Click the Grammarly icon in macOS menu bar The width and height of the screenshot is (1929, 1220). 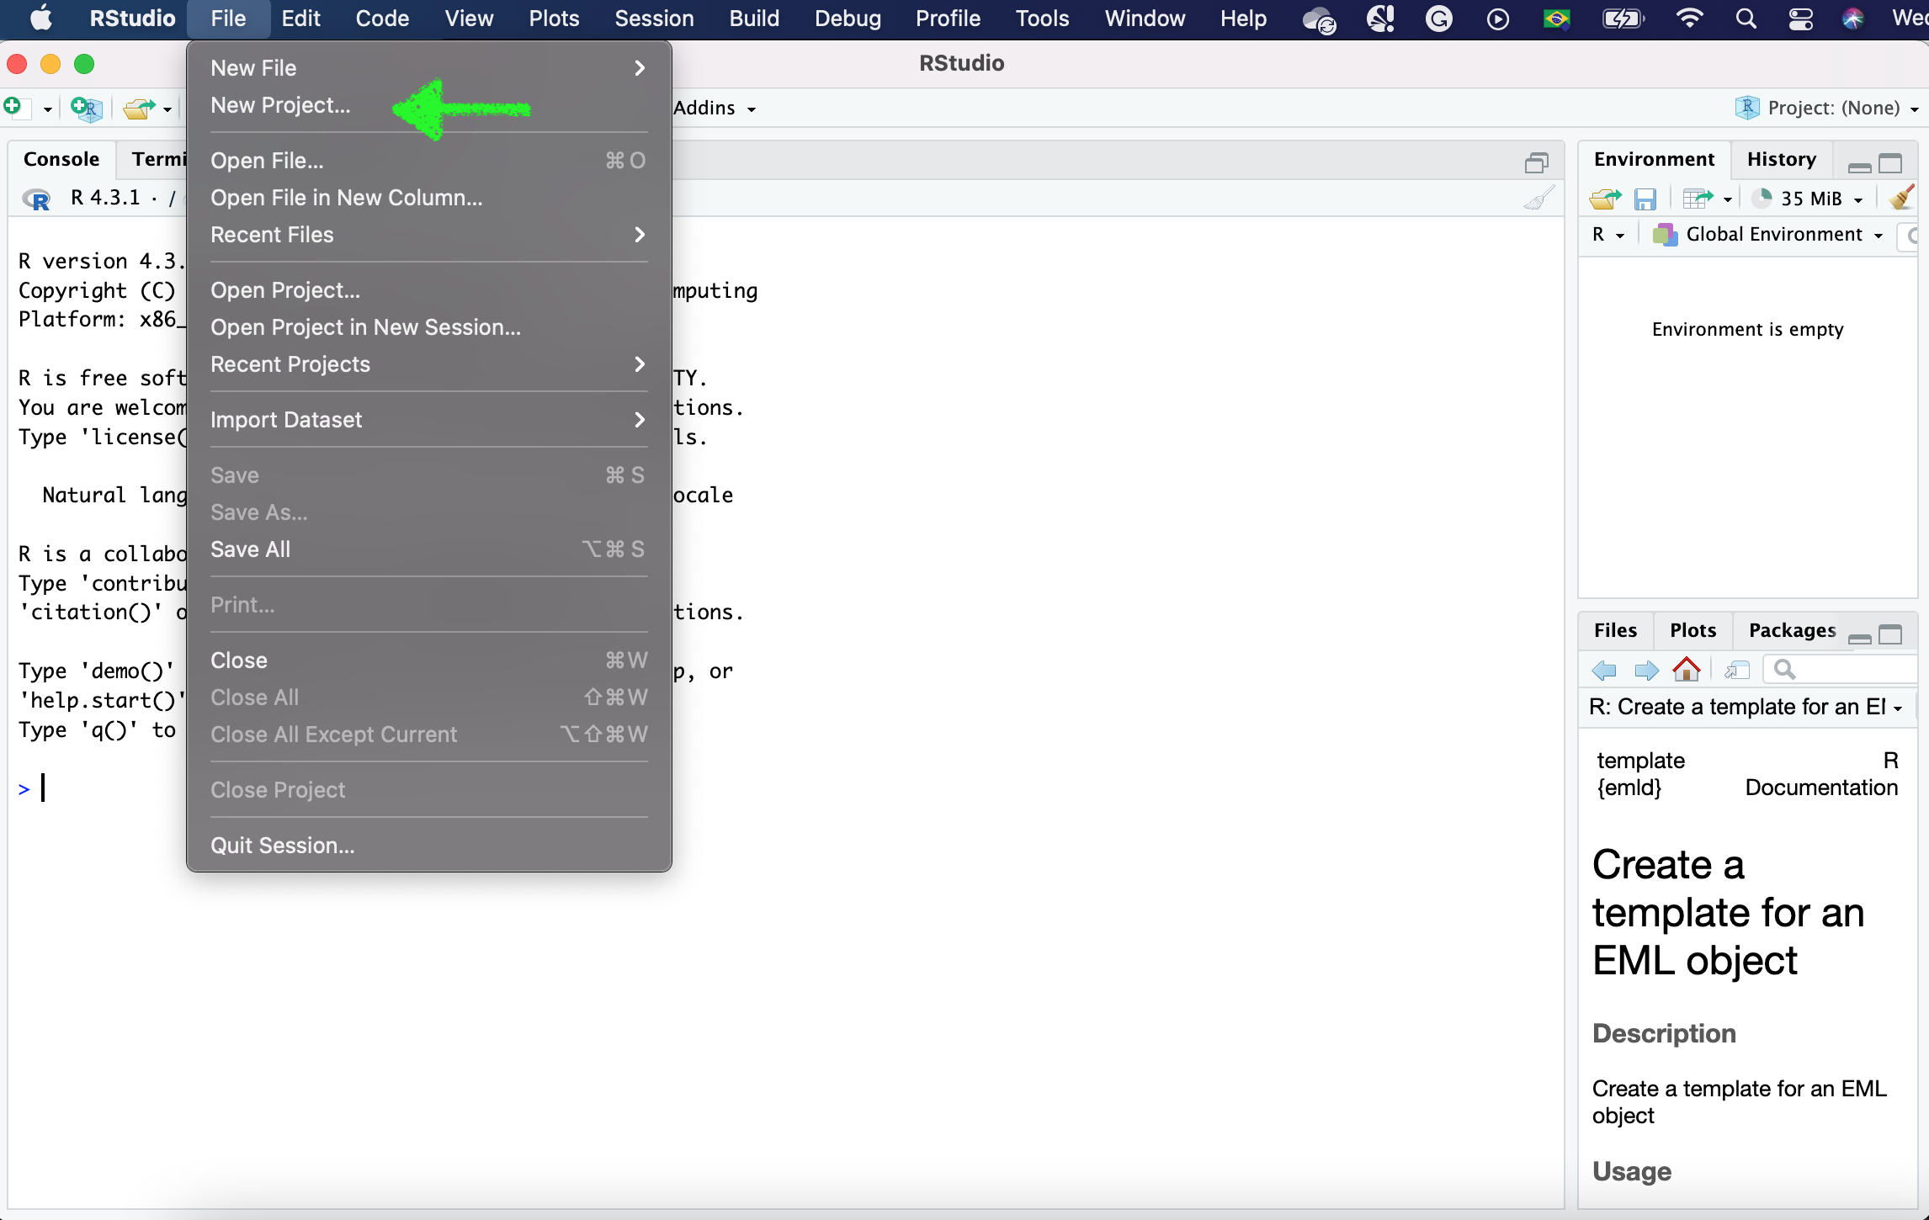1438,19
